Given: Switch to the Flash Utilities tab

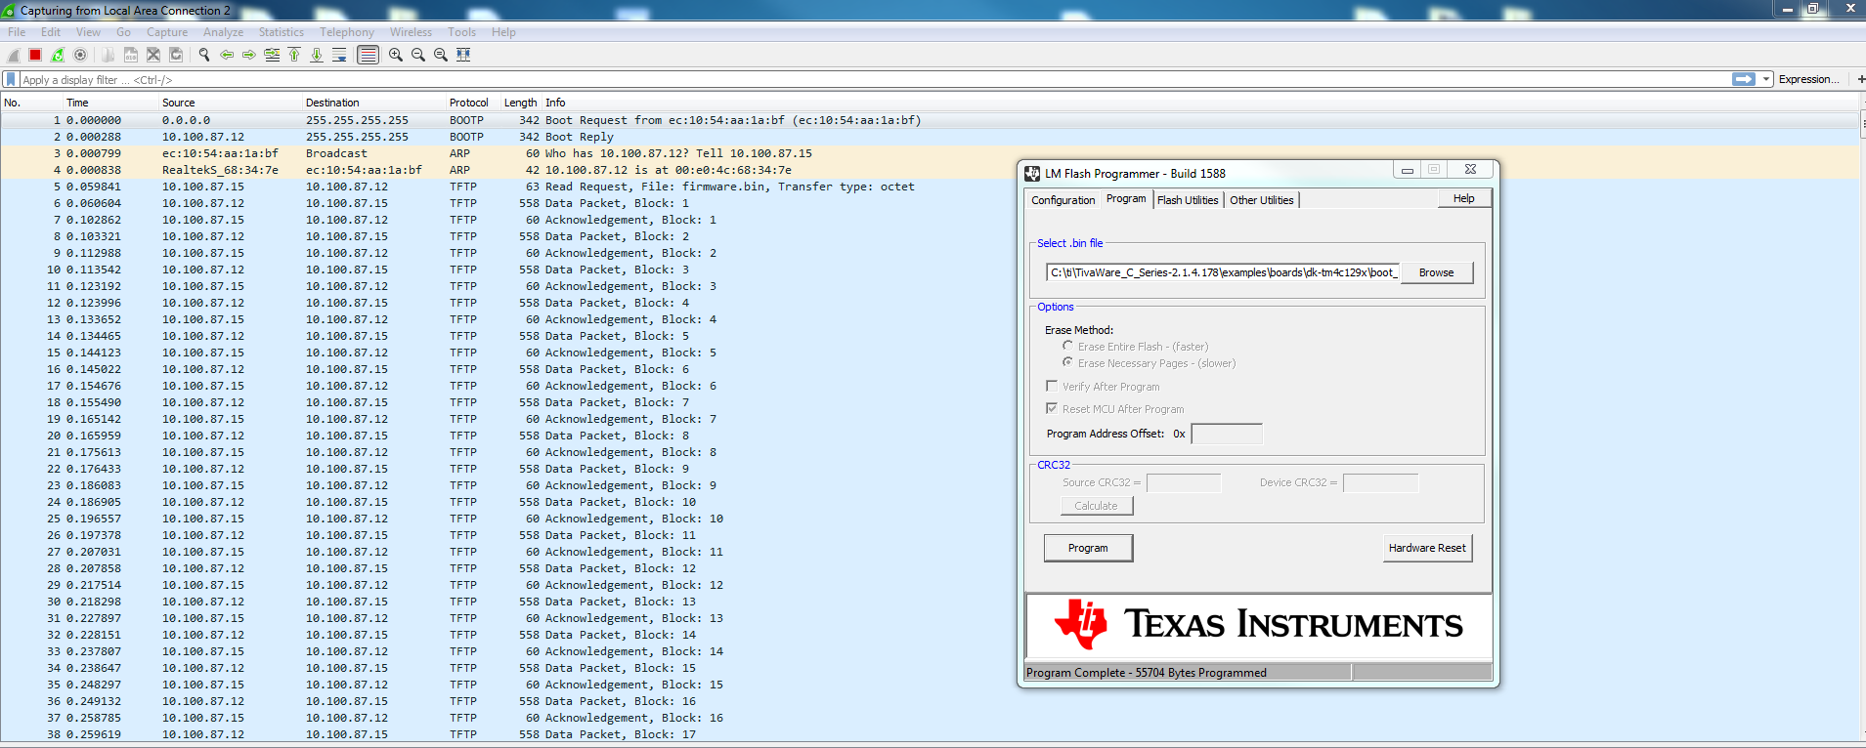Looking at the screenshot, I should [1188, 200].
